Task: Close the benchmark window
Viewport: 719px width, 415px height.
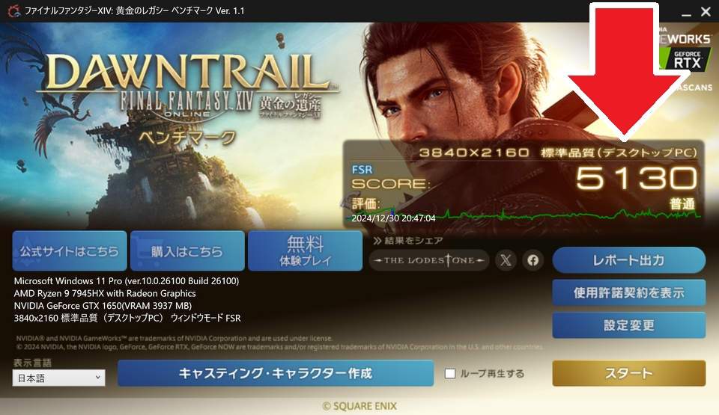Action: coord(706,12)
